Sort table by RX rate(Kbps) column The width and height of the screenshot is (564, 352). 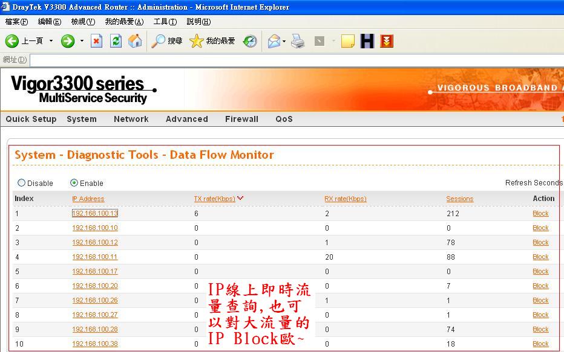click(x=346, y=199)
